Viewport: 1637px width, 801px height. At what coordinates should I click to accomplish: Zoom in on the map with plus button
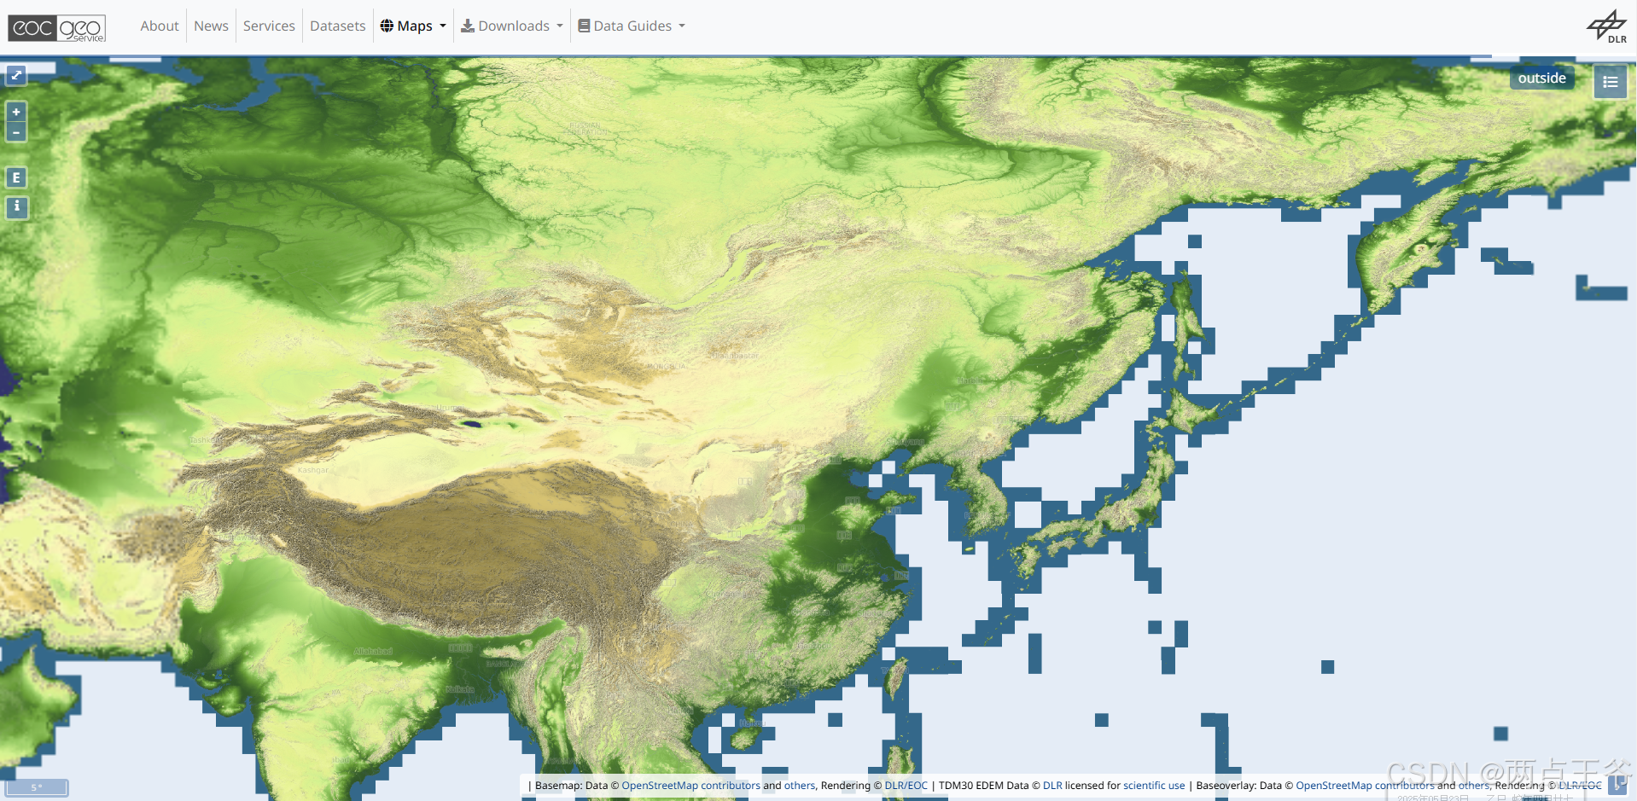16,112
